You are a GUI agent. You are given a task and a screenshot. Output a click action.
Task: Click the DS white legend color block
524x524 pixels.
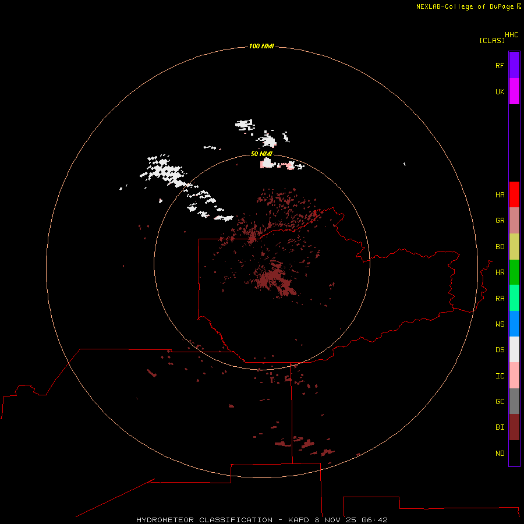point(514,349)
